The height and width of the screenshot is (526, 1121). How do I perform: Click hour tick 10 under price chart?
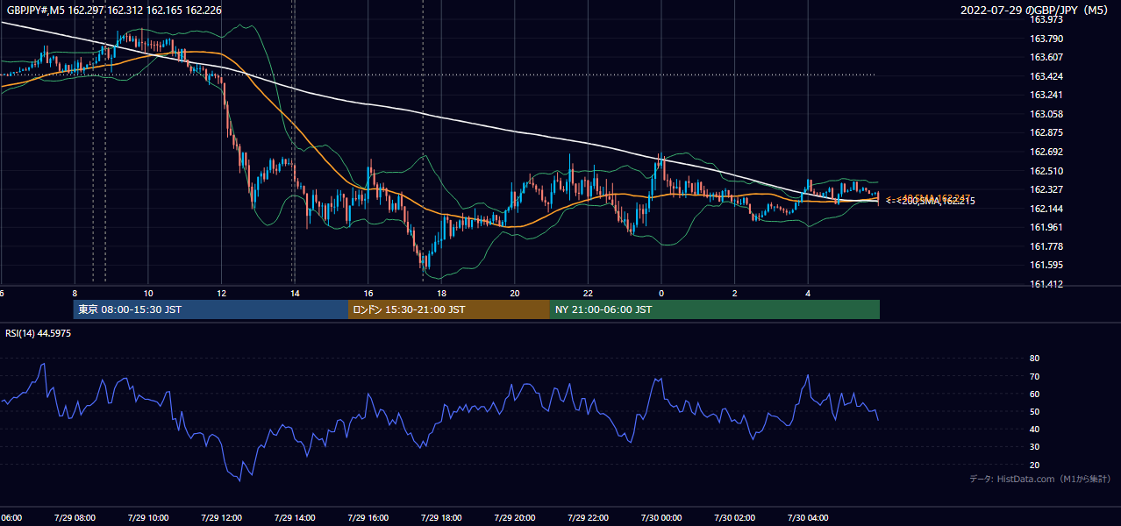click(x=148, y=294)
